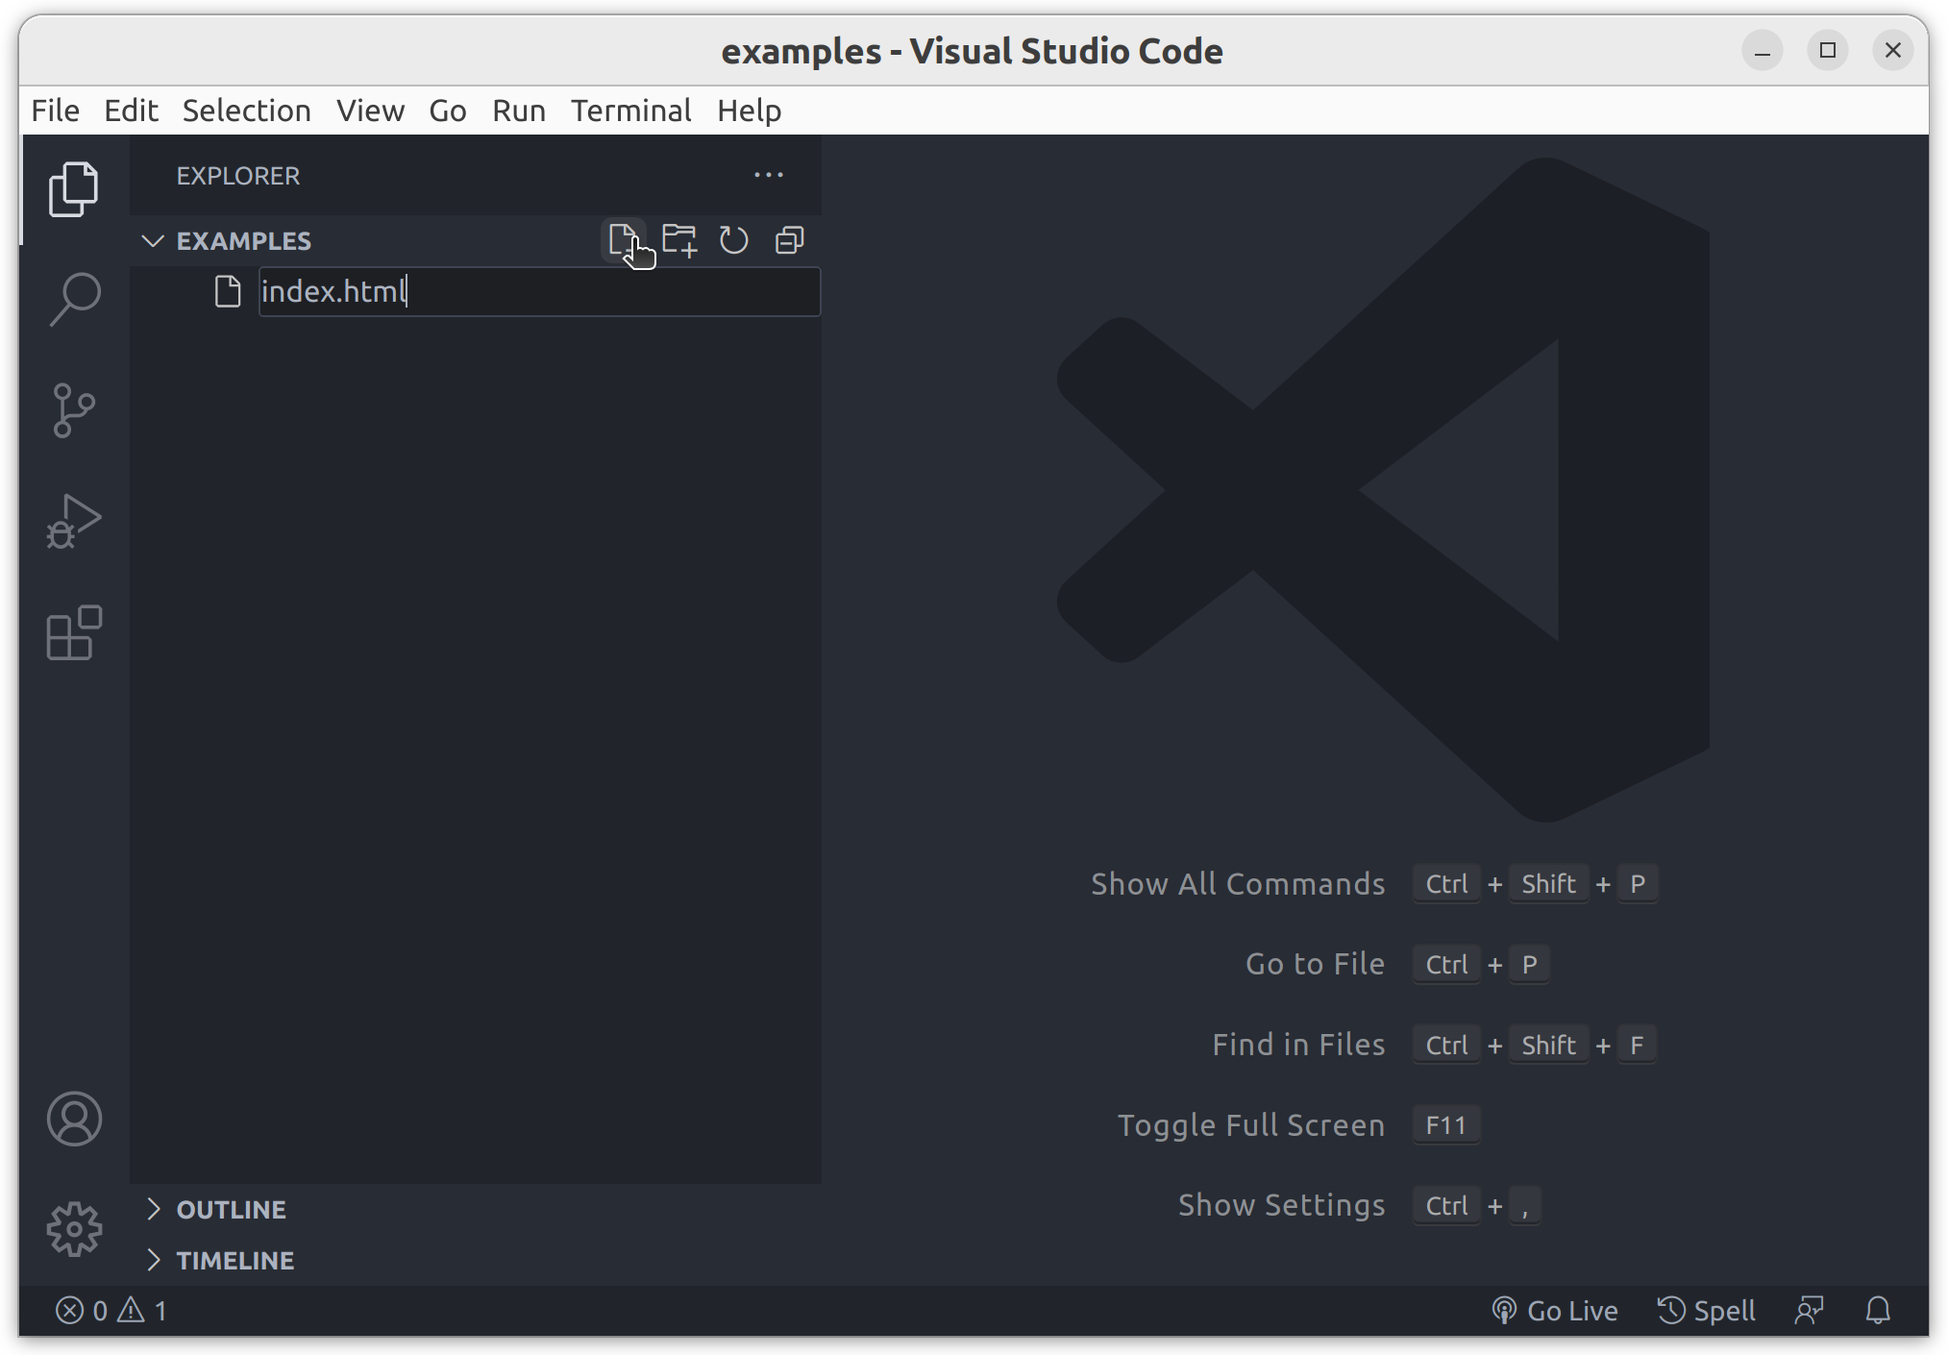Open the Edit menu
The image size is (1948, 1355).
pyautogui.click(x=131, y=111)
